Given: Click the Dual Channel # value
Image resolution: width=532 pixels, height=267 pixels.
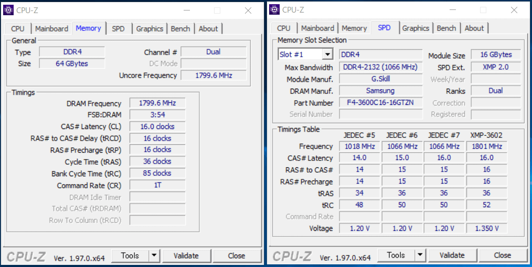Looking at the screenshot, I should point(214,52).
